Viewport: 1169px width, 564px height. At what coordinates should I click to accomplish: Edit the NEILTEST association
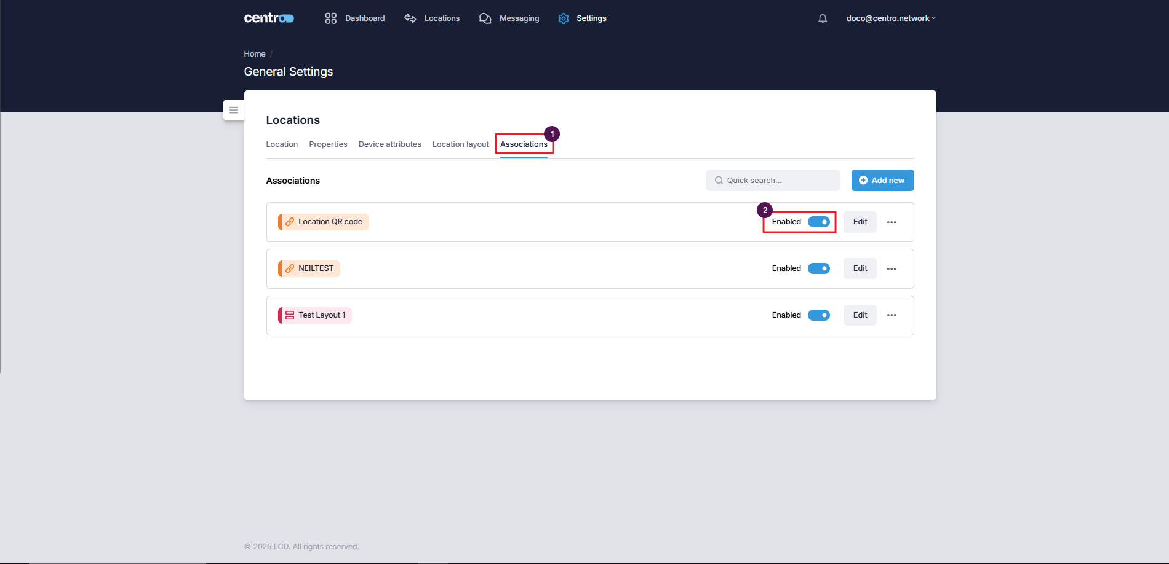860,268
